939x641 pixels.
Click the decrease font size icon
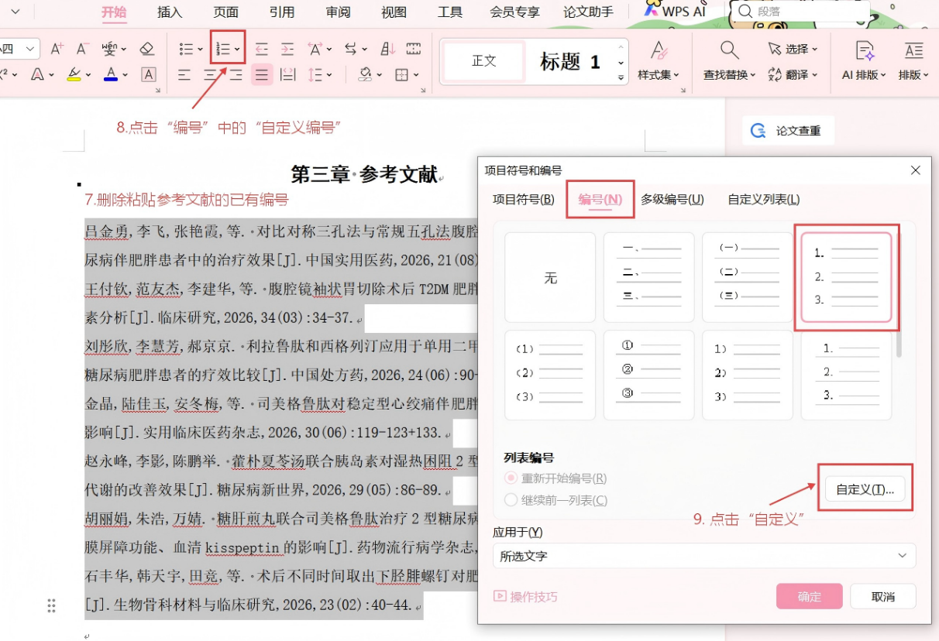point(82,49)
